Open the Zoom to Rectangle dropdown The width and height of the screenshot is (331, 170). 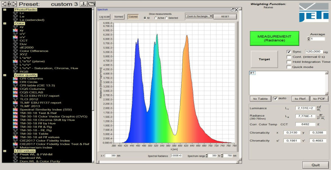(x=199, y=16)
